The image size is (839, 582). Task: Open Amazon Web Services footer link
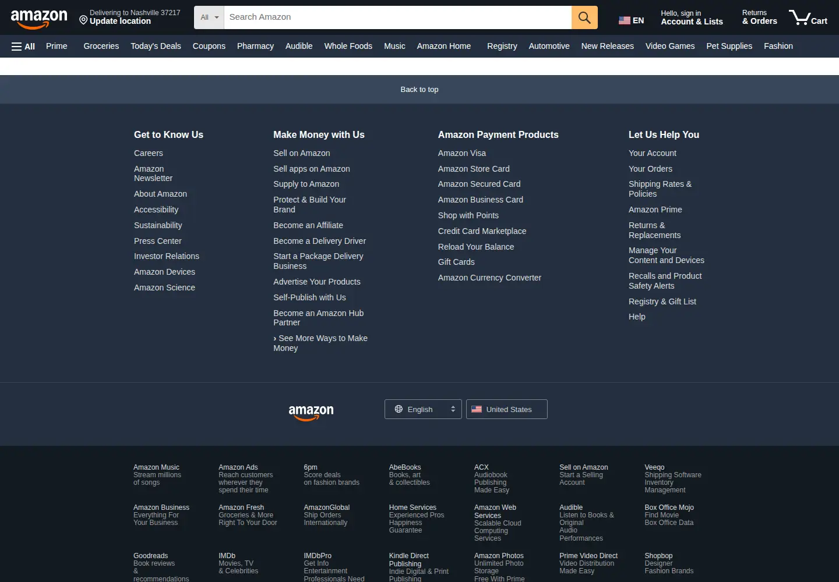498,523
